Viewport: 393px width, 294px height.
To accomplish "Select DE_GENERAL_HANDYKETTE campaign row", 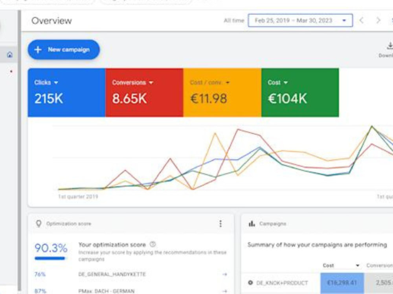I will tap(130, 274).
